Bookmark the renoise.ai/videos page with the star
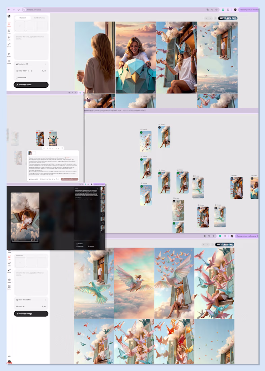This screenshot has height=371, width=265. [216, 10]
